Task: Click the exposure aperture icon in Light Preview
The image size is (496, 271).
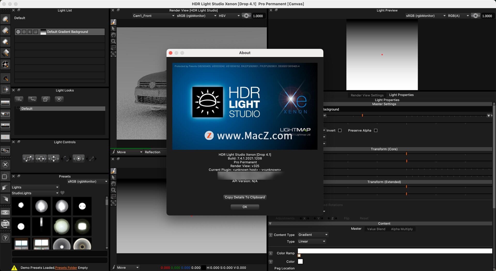Action: [475, 16]
